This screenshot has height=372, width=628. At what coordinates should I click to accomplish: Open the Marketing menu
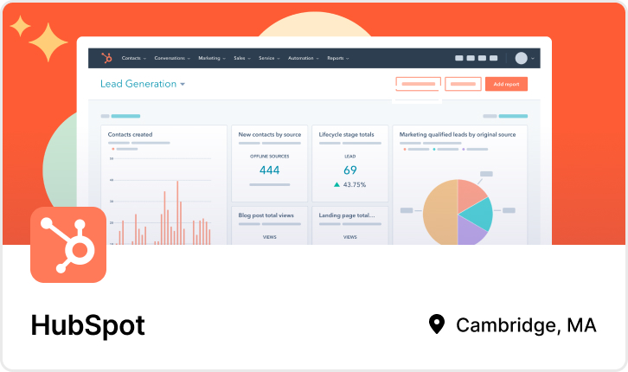212,58
